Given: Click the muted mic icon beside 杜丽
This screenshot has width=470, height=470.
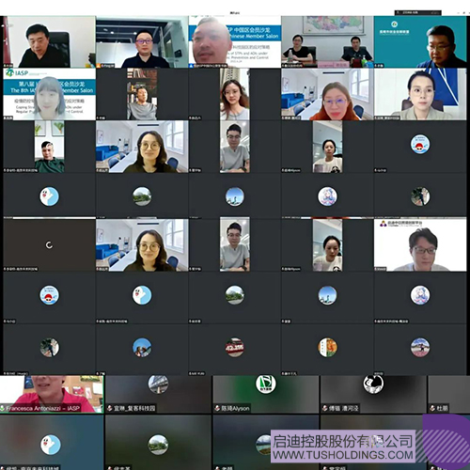Looking at the screenshot, I should (x=432, y=408).
